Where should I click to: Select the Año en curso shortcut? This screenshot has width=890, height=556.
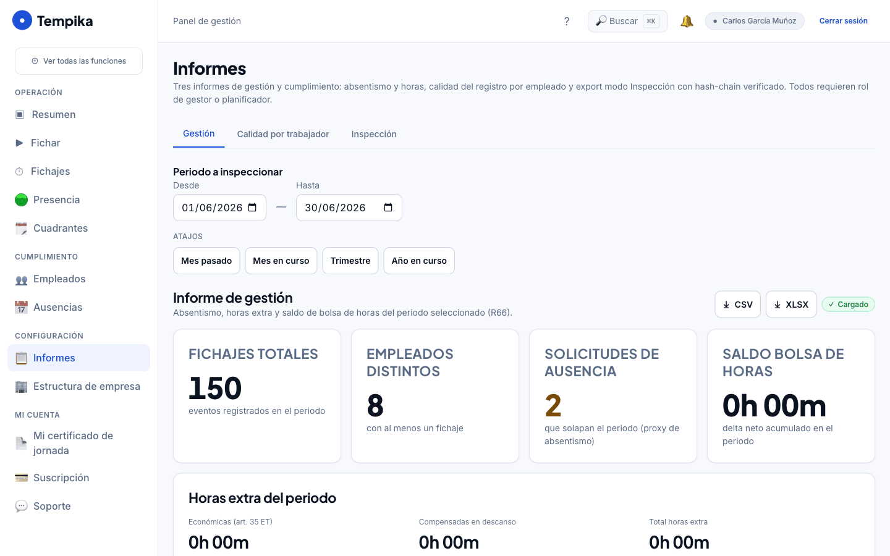tap(419, 261)
